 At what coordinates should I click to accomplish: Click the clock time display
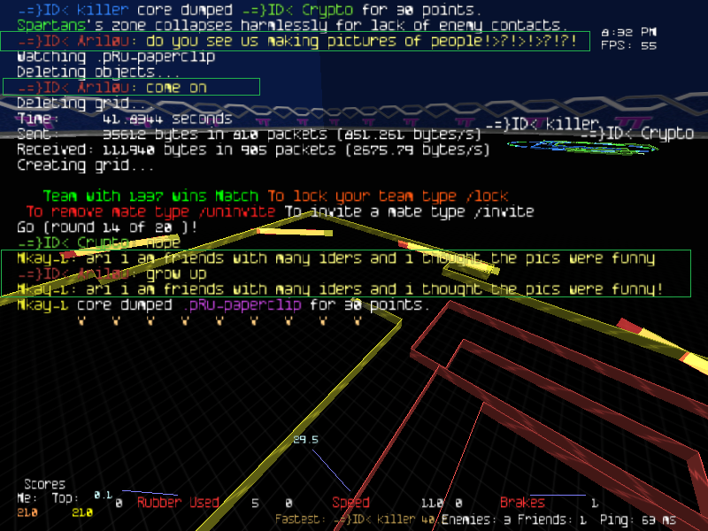[641, 33]
